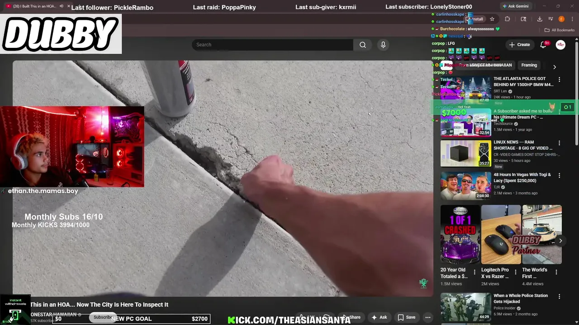Image resolution: width=579 pixels, height=325 pixels.
Task: Save the video with the Save button
Action: (x=406, y=317)
